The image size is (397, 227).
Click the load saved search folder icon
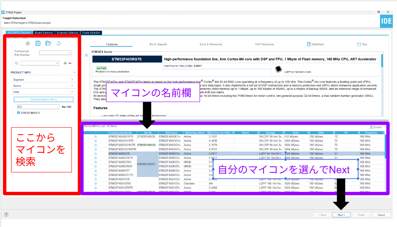[x=48, y=43]
